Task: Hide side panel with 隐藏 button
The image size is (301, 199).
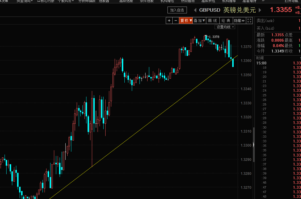Action: (x=239, y=21)
